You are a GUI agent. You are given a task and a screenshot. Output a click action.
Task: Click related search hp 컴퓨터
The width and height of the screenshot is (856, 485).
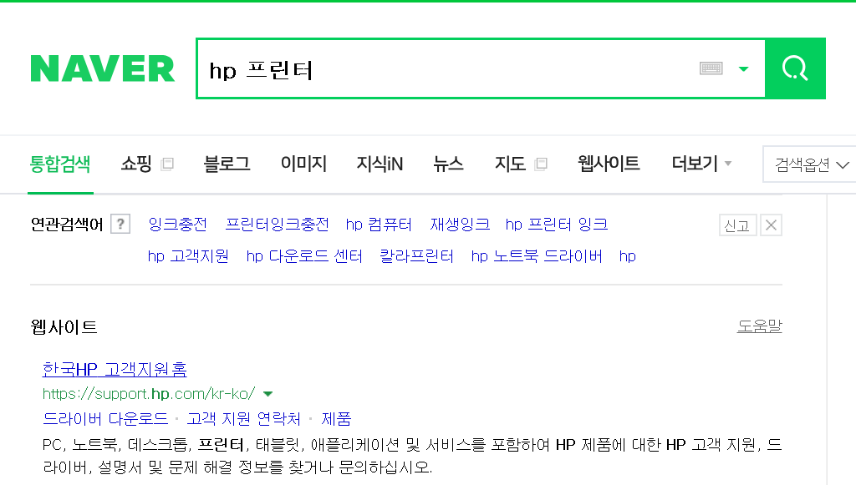pyautogui.click(x=379, y=225)
